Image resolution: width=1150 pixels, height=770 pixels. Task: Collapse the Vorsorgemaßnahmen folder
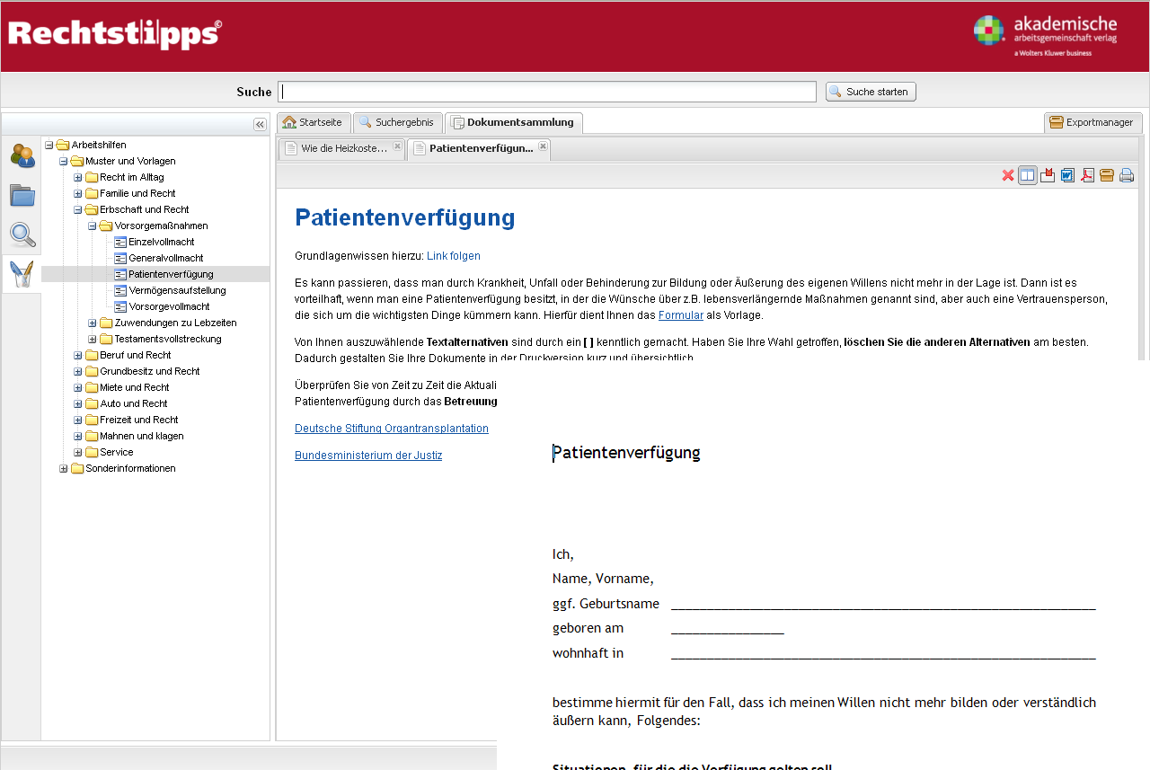93,226
